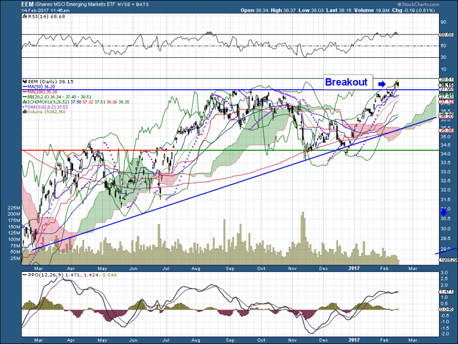Click the RSI(14) 68.68 indicator label
The image size is (458, 344).
[x=46, y=17]
